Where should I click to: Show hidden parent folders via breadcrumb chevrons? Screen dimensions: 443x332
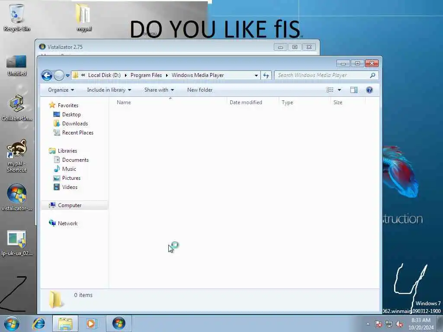coord(83,75)
